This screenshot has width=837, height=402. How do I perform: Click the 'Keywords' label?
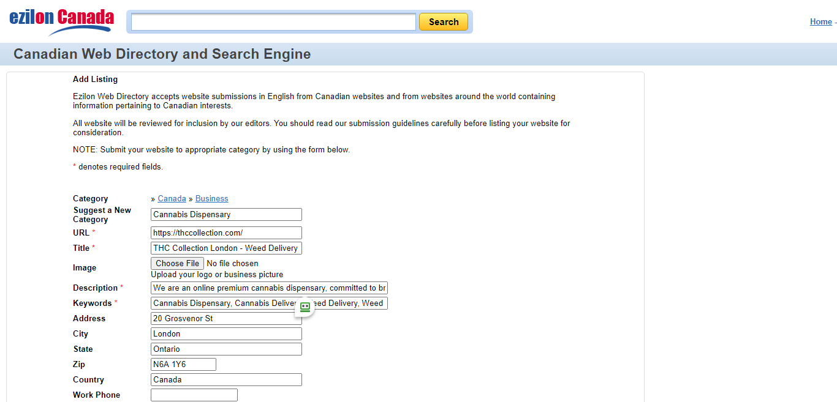93,303
